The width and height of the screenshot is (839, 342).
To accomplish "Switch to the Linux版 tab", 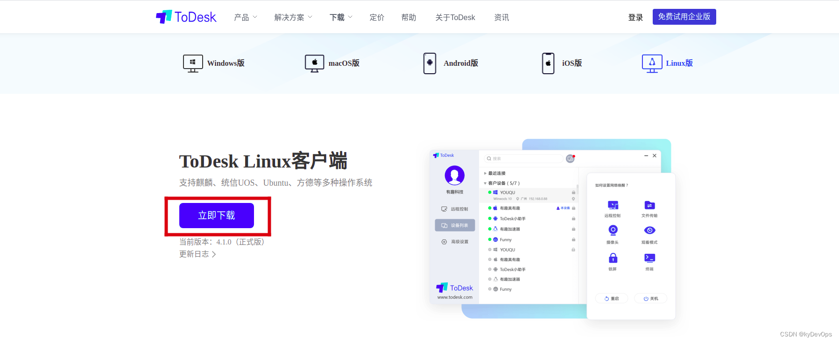I will tap(667, 63).
